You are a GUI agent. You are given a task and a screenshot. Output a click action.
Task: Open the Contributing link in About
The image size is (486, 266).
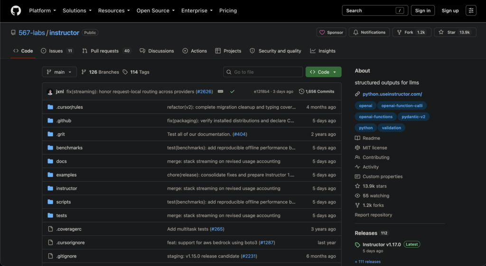[x=376, y=157]
